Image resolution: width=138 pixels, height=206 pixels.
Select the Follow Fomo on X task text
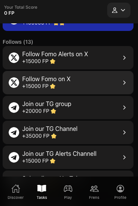click(46, 79)
